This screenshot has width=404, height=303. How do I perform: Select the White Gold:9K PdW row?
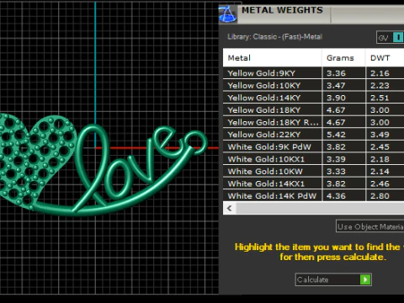(x=313, y=146)
